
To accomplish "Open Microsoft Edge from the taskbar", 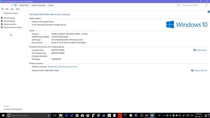I will [66, 115].
